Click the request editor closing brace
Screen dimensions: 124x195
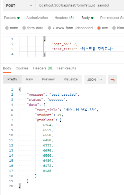click(45, 54)
